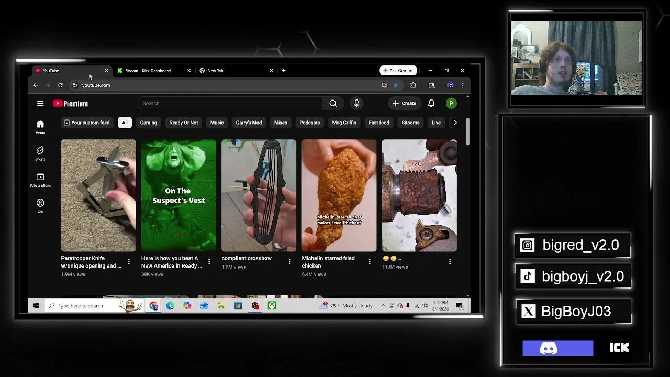The width and height of the screenshot is (670, 377).
Task: Switch to the New Tab browser tab
Action: point(236,71)
